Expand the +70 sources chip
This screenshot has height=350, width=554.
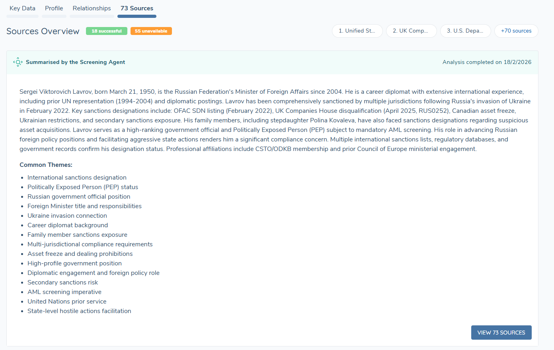click(x=516, y=31)
